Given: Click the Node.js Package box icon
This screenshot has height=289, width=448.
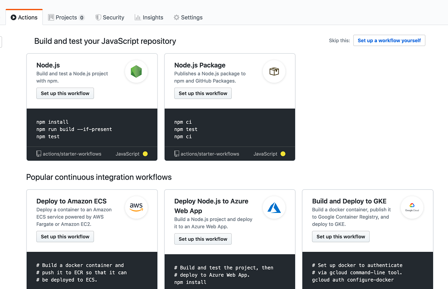Looking at the screenshot, I should click(x=274, y=71).
